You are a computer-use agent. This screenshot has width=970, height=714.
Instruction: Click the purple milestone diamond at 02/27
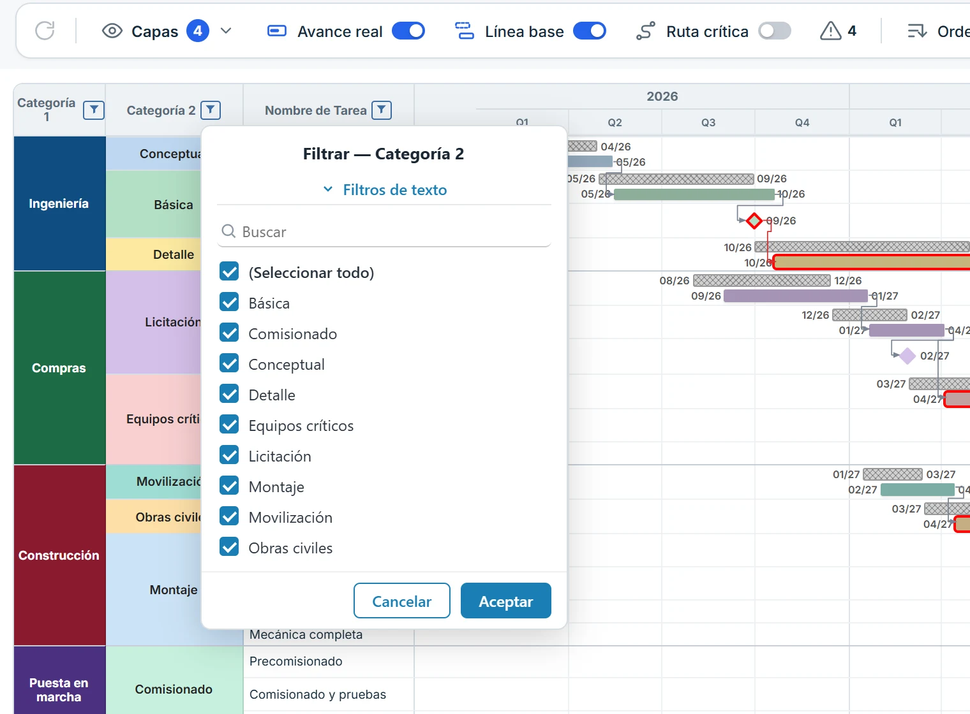[907, 356]
